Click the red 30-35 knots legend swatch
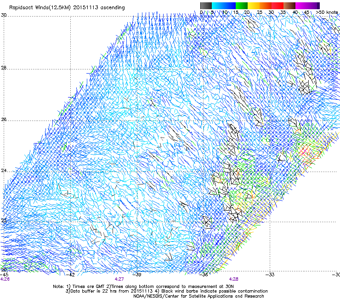The width and height of the screenshot is (340, 299). (278, 6)
